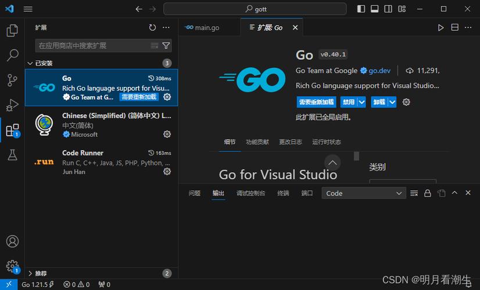Open Source Control view
The height and width of the screenshot is (290, 480).
tap(12, 81)
